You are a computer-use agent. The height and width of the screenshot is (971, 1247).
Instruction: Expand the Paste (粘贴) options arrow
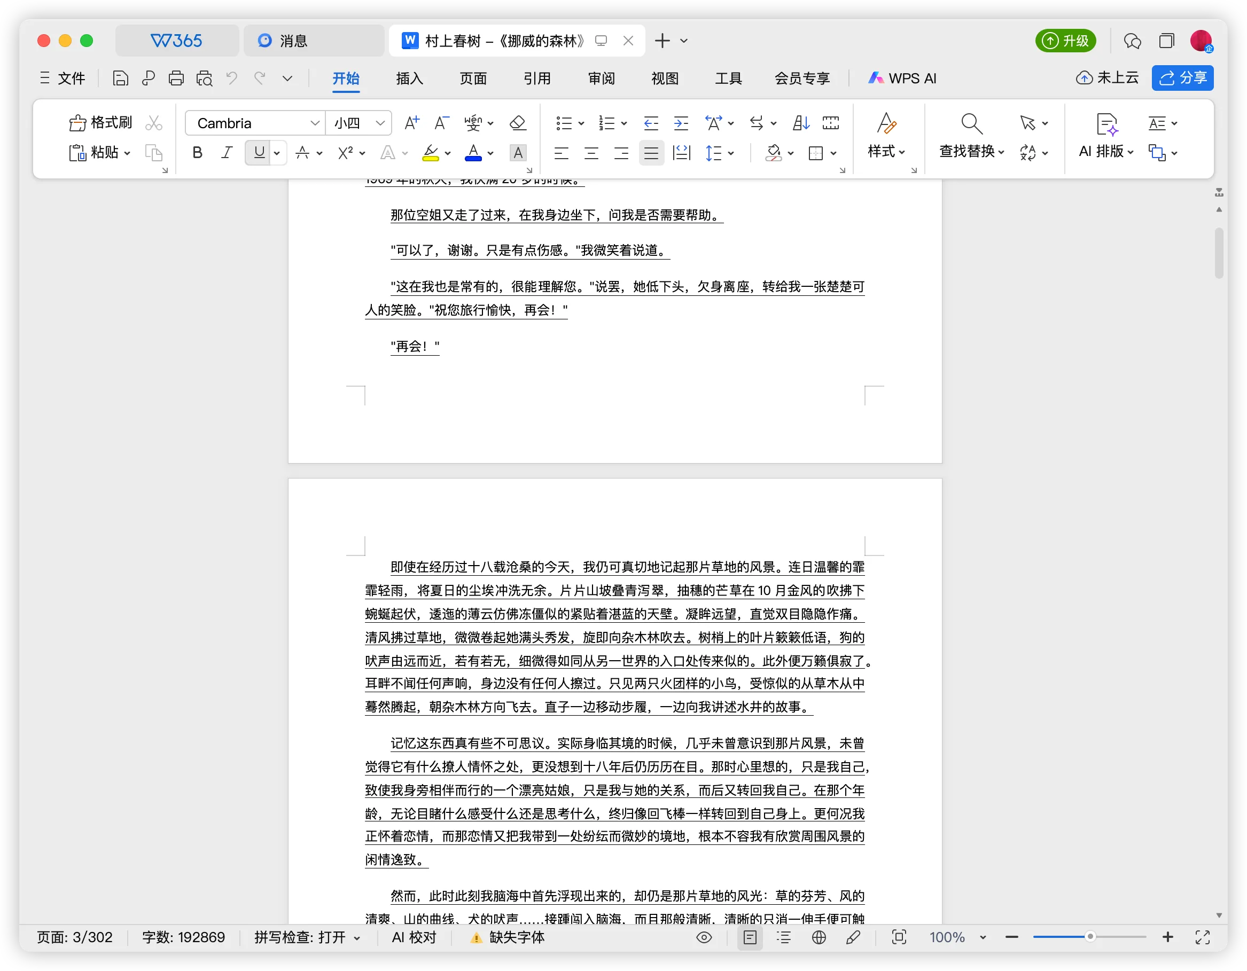tap(127, 153)
